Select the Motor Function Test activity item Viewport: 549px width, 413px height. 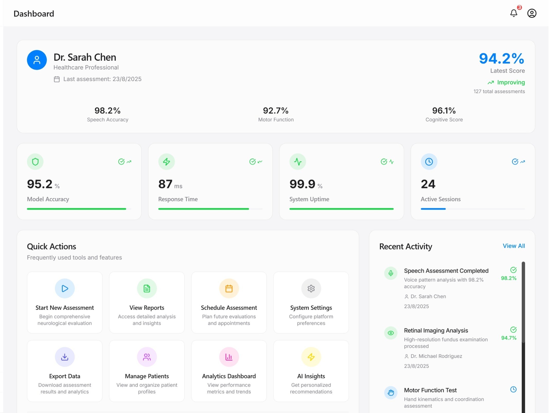[430, 390]
